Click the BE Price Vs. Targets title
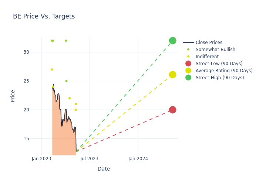Image resolution: width=259 pixels, height=185 pixels. 44,16
